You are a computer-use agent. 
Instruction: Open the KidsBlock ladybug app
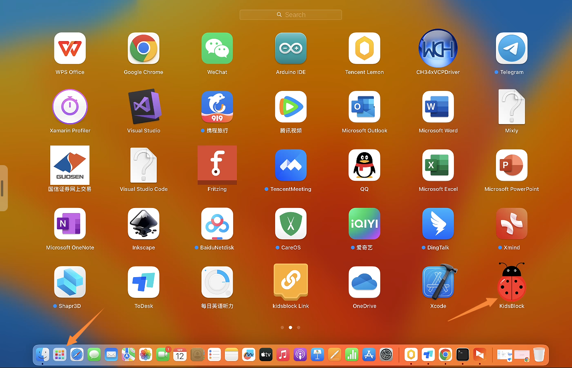(512, 282)
